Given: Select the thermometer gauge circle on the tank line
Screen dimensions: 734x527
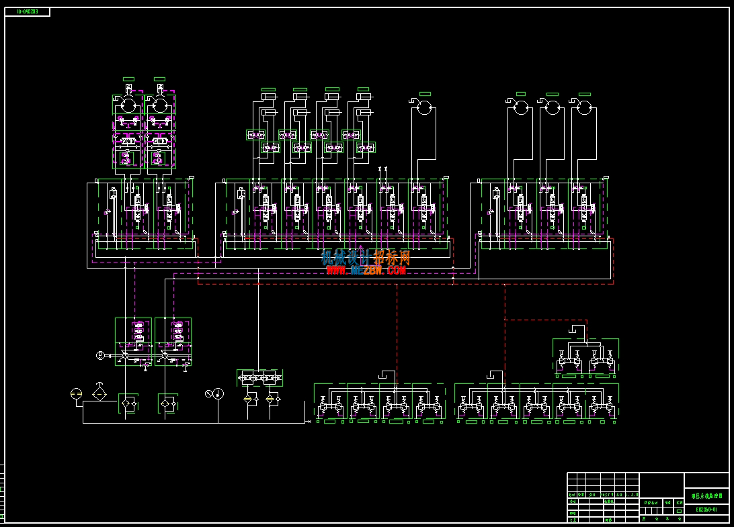Looking at the screenshot, I should (218, 393).
